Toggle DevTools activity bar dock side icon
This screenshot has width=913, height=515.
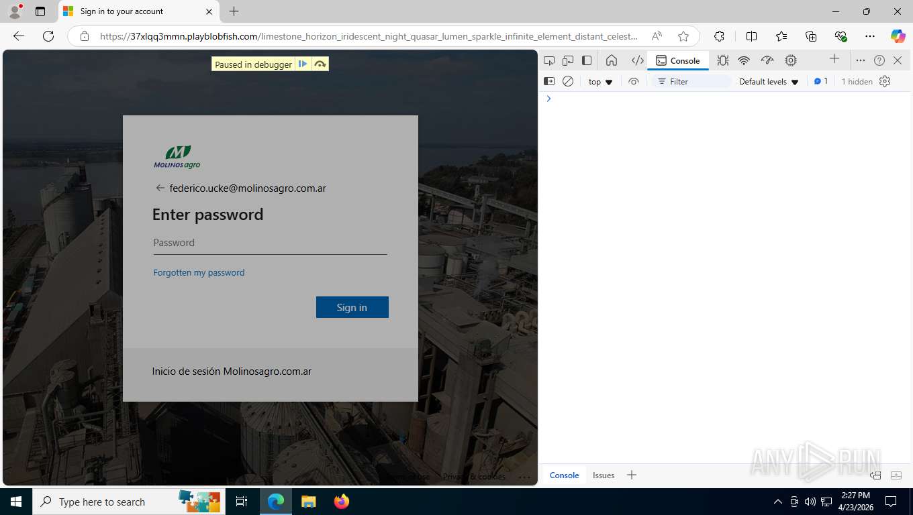pos(587,60)
